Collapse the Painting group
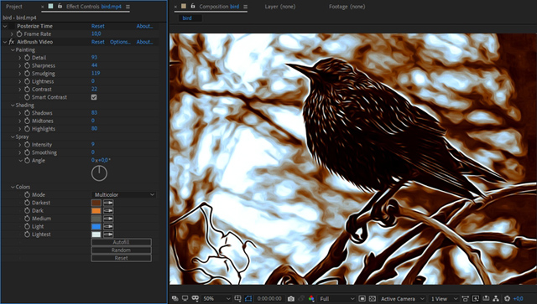The width and height of the screenshot is (537, 304). pyautogui.click(x=13, y=50)
